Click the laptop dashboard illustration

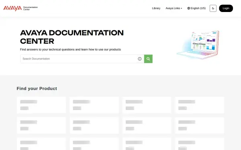point(198,45)
